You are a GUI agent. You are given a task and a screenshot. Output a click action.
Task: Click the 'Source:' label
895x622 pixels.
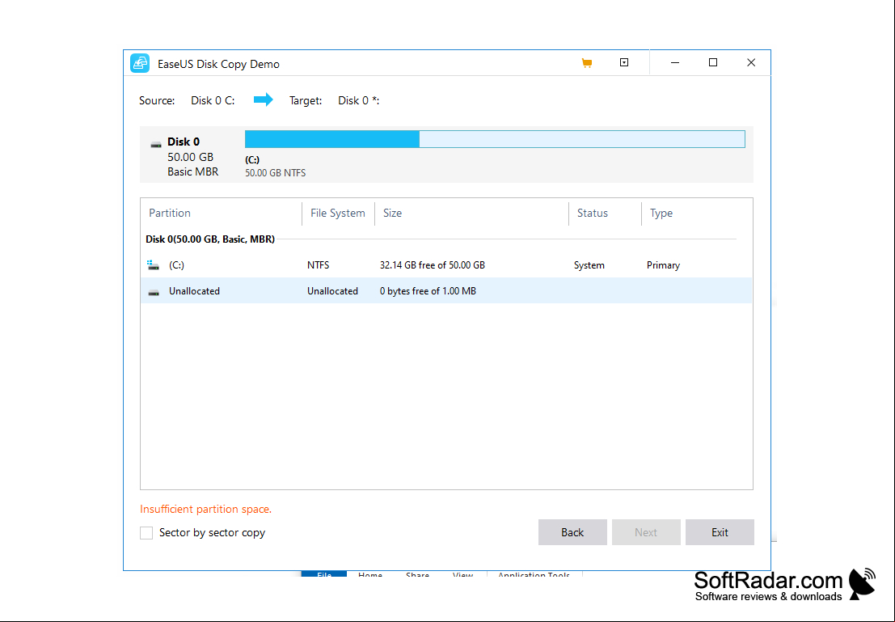pyautogui.click(x=157, y=100)
